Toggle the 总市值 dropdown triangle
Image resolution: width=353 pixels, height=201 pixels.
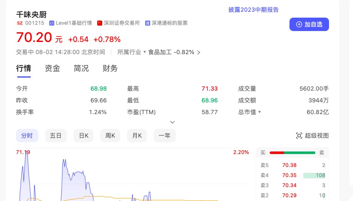point(260,112)
